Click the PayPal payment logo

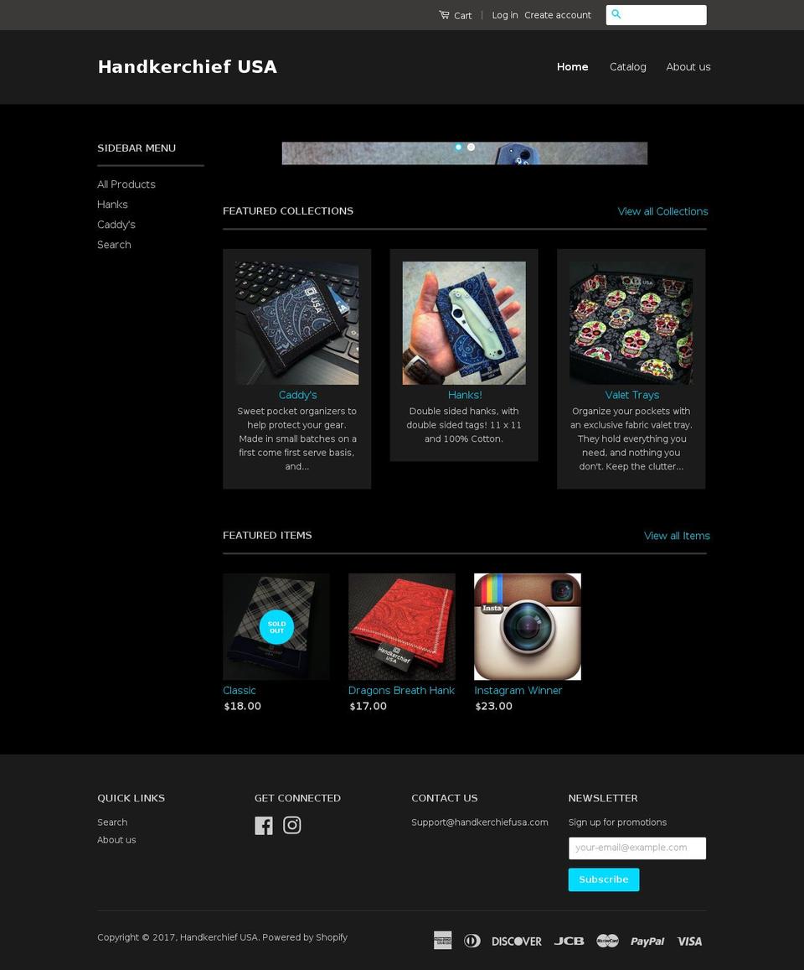(647, 941)
